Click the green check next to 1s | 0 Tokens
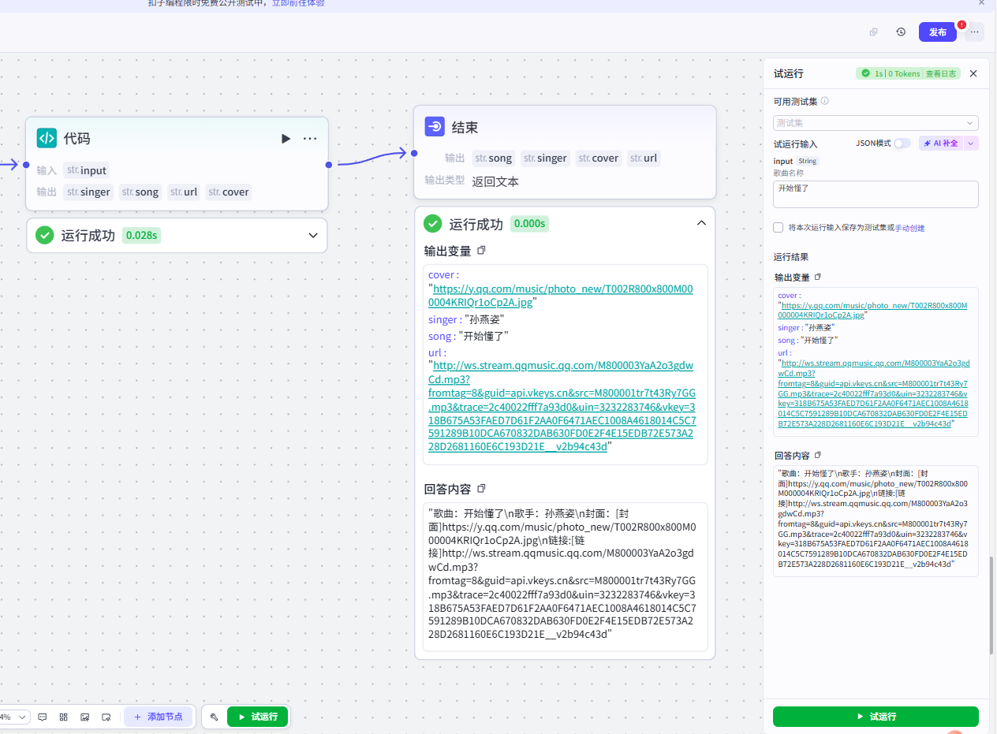997x734 pixels. tap(866, 73)
